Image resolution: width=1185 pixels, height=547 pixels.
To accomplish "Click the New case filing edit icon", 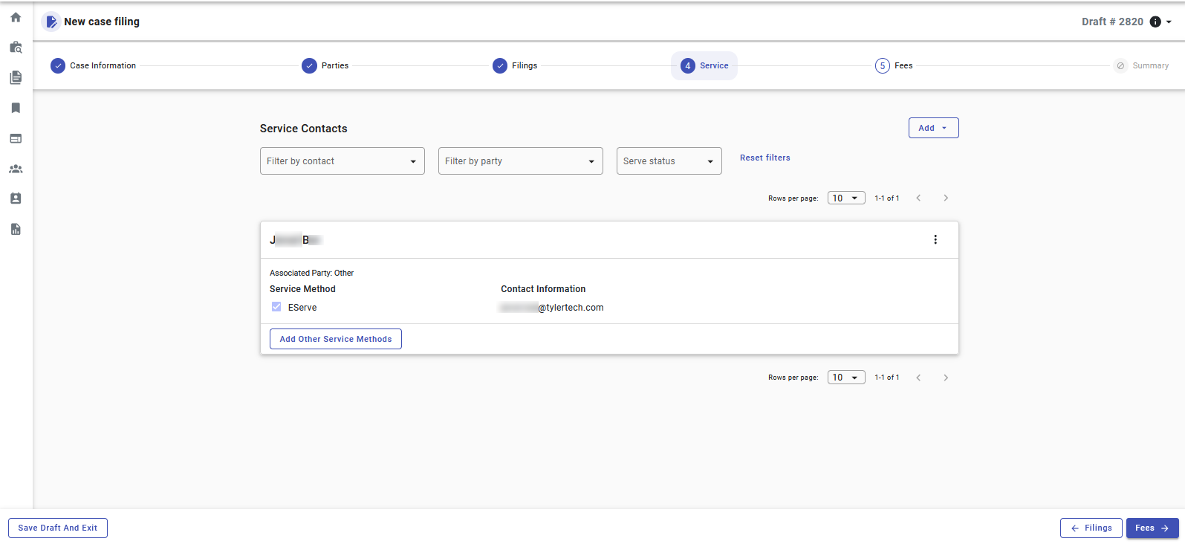I will 51,22.
